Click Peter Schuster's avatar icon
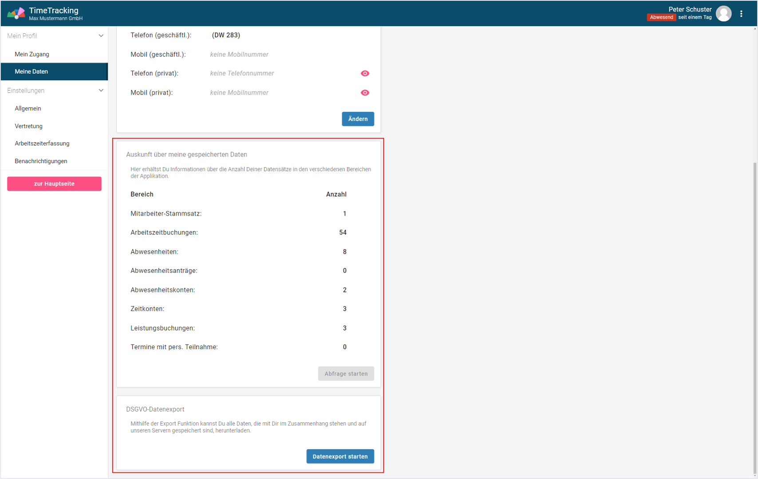Screen dimensions: 758x479 (724, 14)
